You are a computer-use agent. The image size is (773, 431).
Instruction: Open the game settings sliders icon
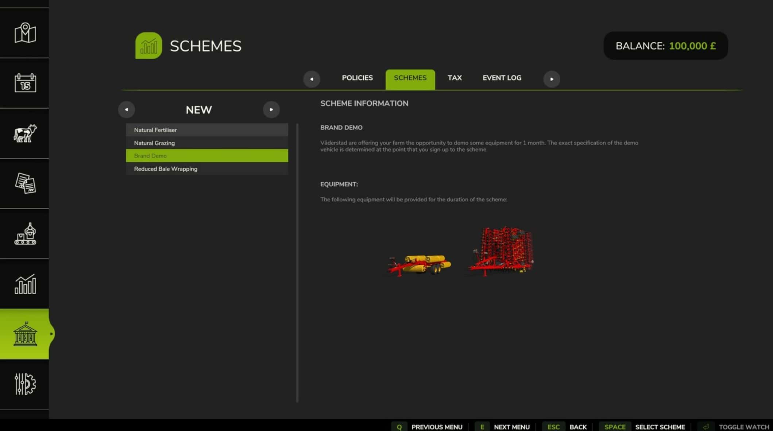[x=25, y=384]
